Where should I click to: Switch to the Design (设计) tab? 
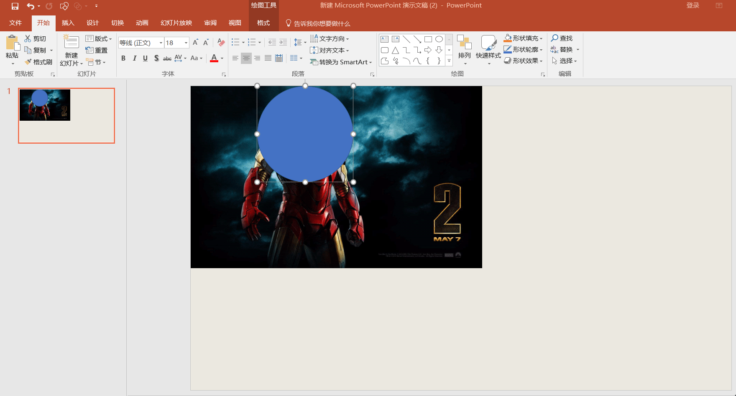92,23
